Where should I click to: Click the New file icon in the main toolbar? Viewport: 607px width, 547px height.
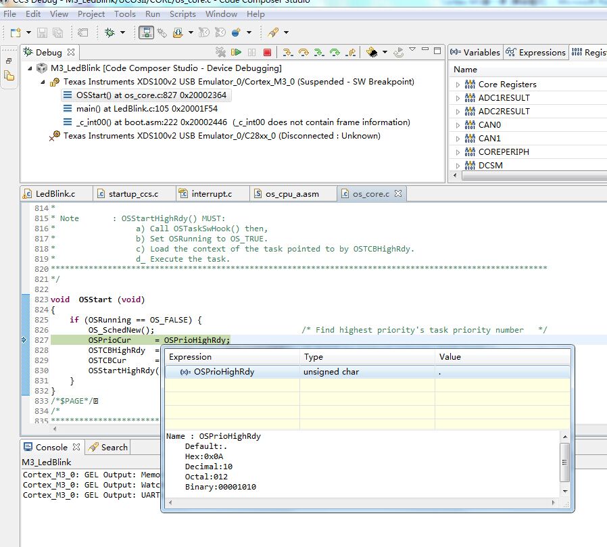15,32
